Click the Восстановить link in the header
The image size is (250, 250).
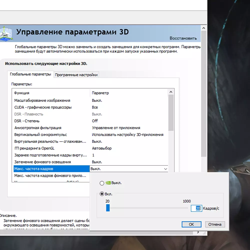tap(183, 38)
